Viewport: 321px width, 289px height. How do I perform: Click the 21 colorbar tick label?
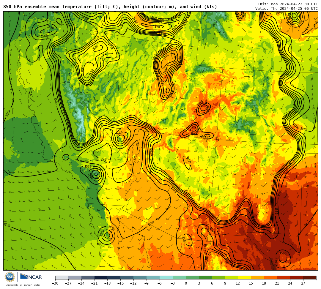(277, 283)
